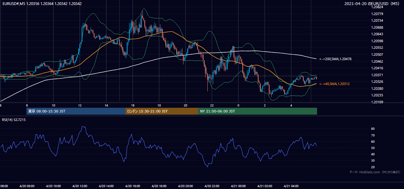Click the RSI scale value 50
The width and height of the screenshot is (404, 189).
(373, 148)
